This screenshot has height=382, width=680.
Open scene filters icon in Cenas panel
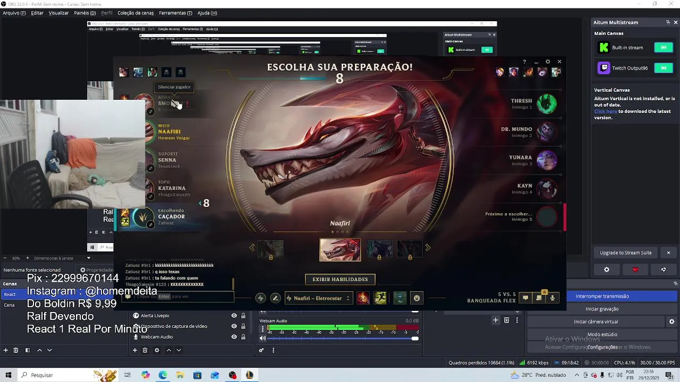tap(27, 350)
